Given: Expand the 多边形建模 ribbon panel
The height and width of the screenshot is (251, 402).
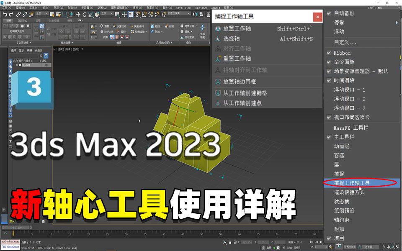Looking at the screenshot, I should pyautogui.click(x=23, y=43).
